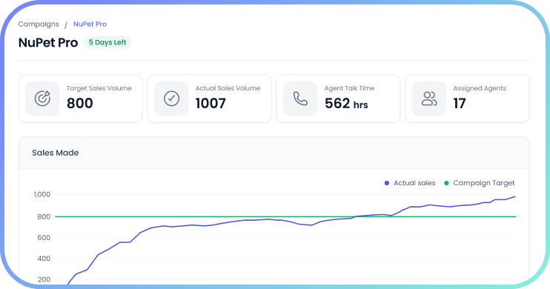Click the green Campaign Target legend dot
550x289 pixels.
446,183
